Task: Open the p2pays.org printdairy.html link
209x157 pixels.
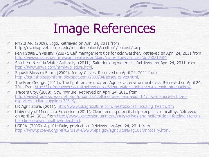Action: click(92, 130)
